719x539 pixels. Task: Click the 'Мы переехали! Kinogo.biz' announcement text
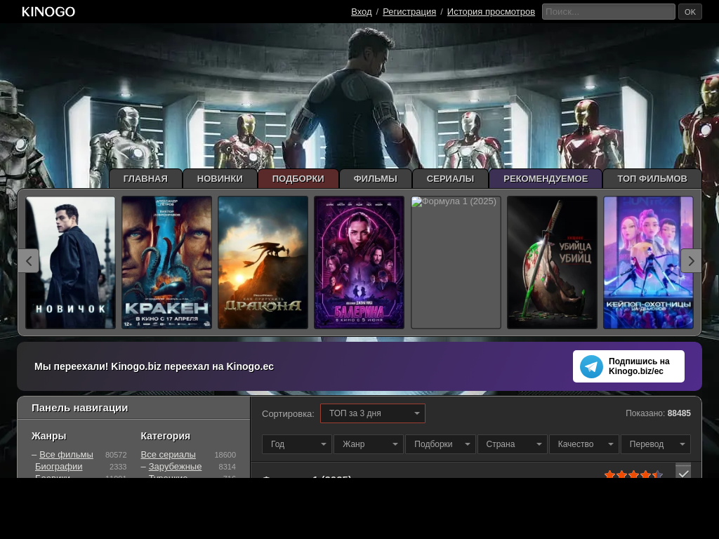154,366
